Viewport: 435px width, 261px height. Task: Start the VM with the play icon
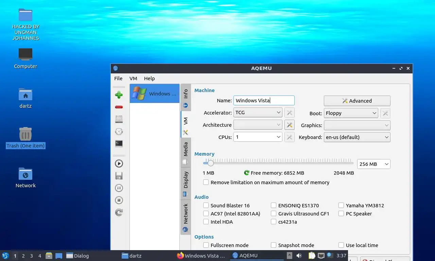point(119,163)
